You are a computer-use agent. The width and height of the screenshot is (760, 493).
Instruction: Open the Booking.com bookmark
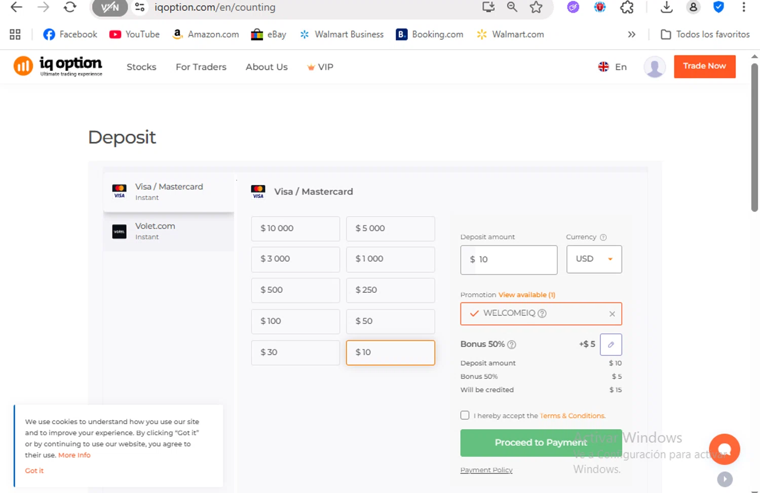tap(430, 34)
